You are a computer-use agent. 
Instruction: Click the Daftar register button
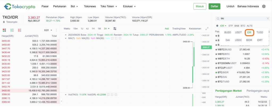coord(214,6)
